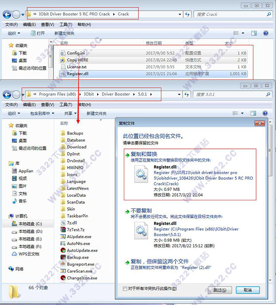This screenshot has height=305, width=276.
Task: Select the AutoUpdate.exe icon
Action: click(63, 250)
